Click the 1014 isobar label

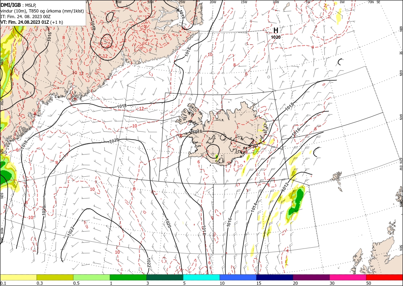(254, 207)
